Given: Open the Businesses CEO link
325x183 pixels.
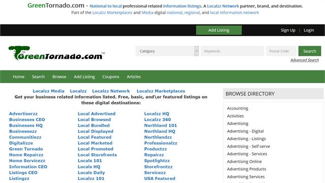Looking at the screenshot, I should tap(27, 120).
